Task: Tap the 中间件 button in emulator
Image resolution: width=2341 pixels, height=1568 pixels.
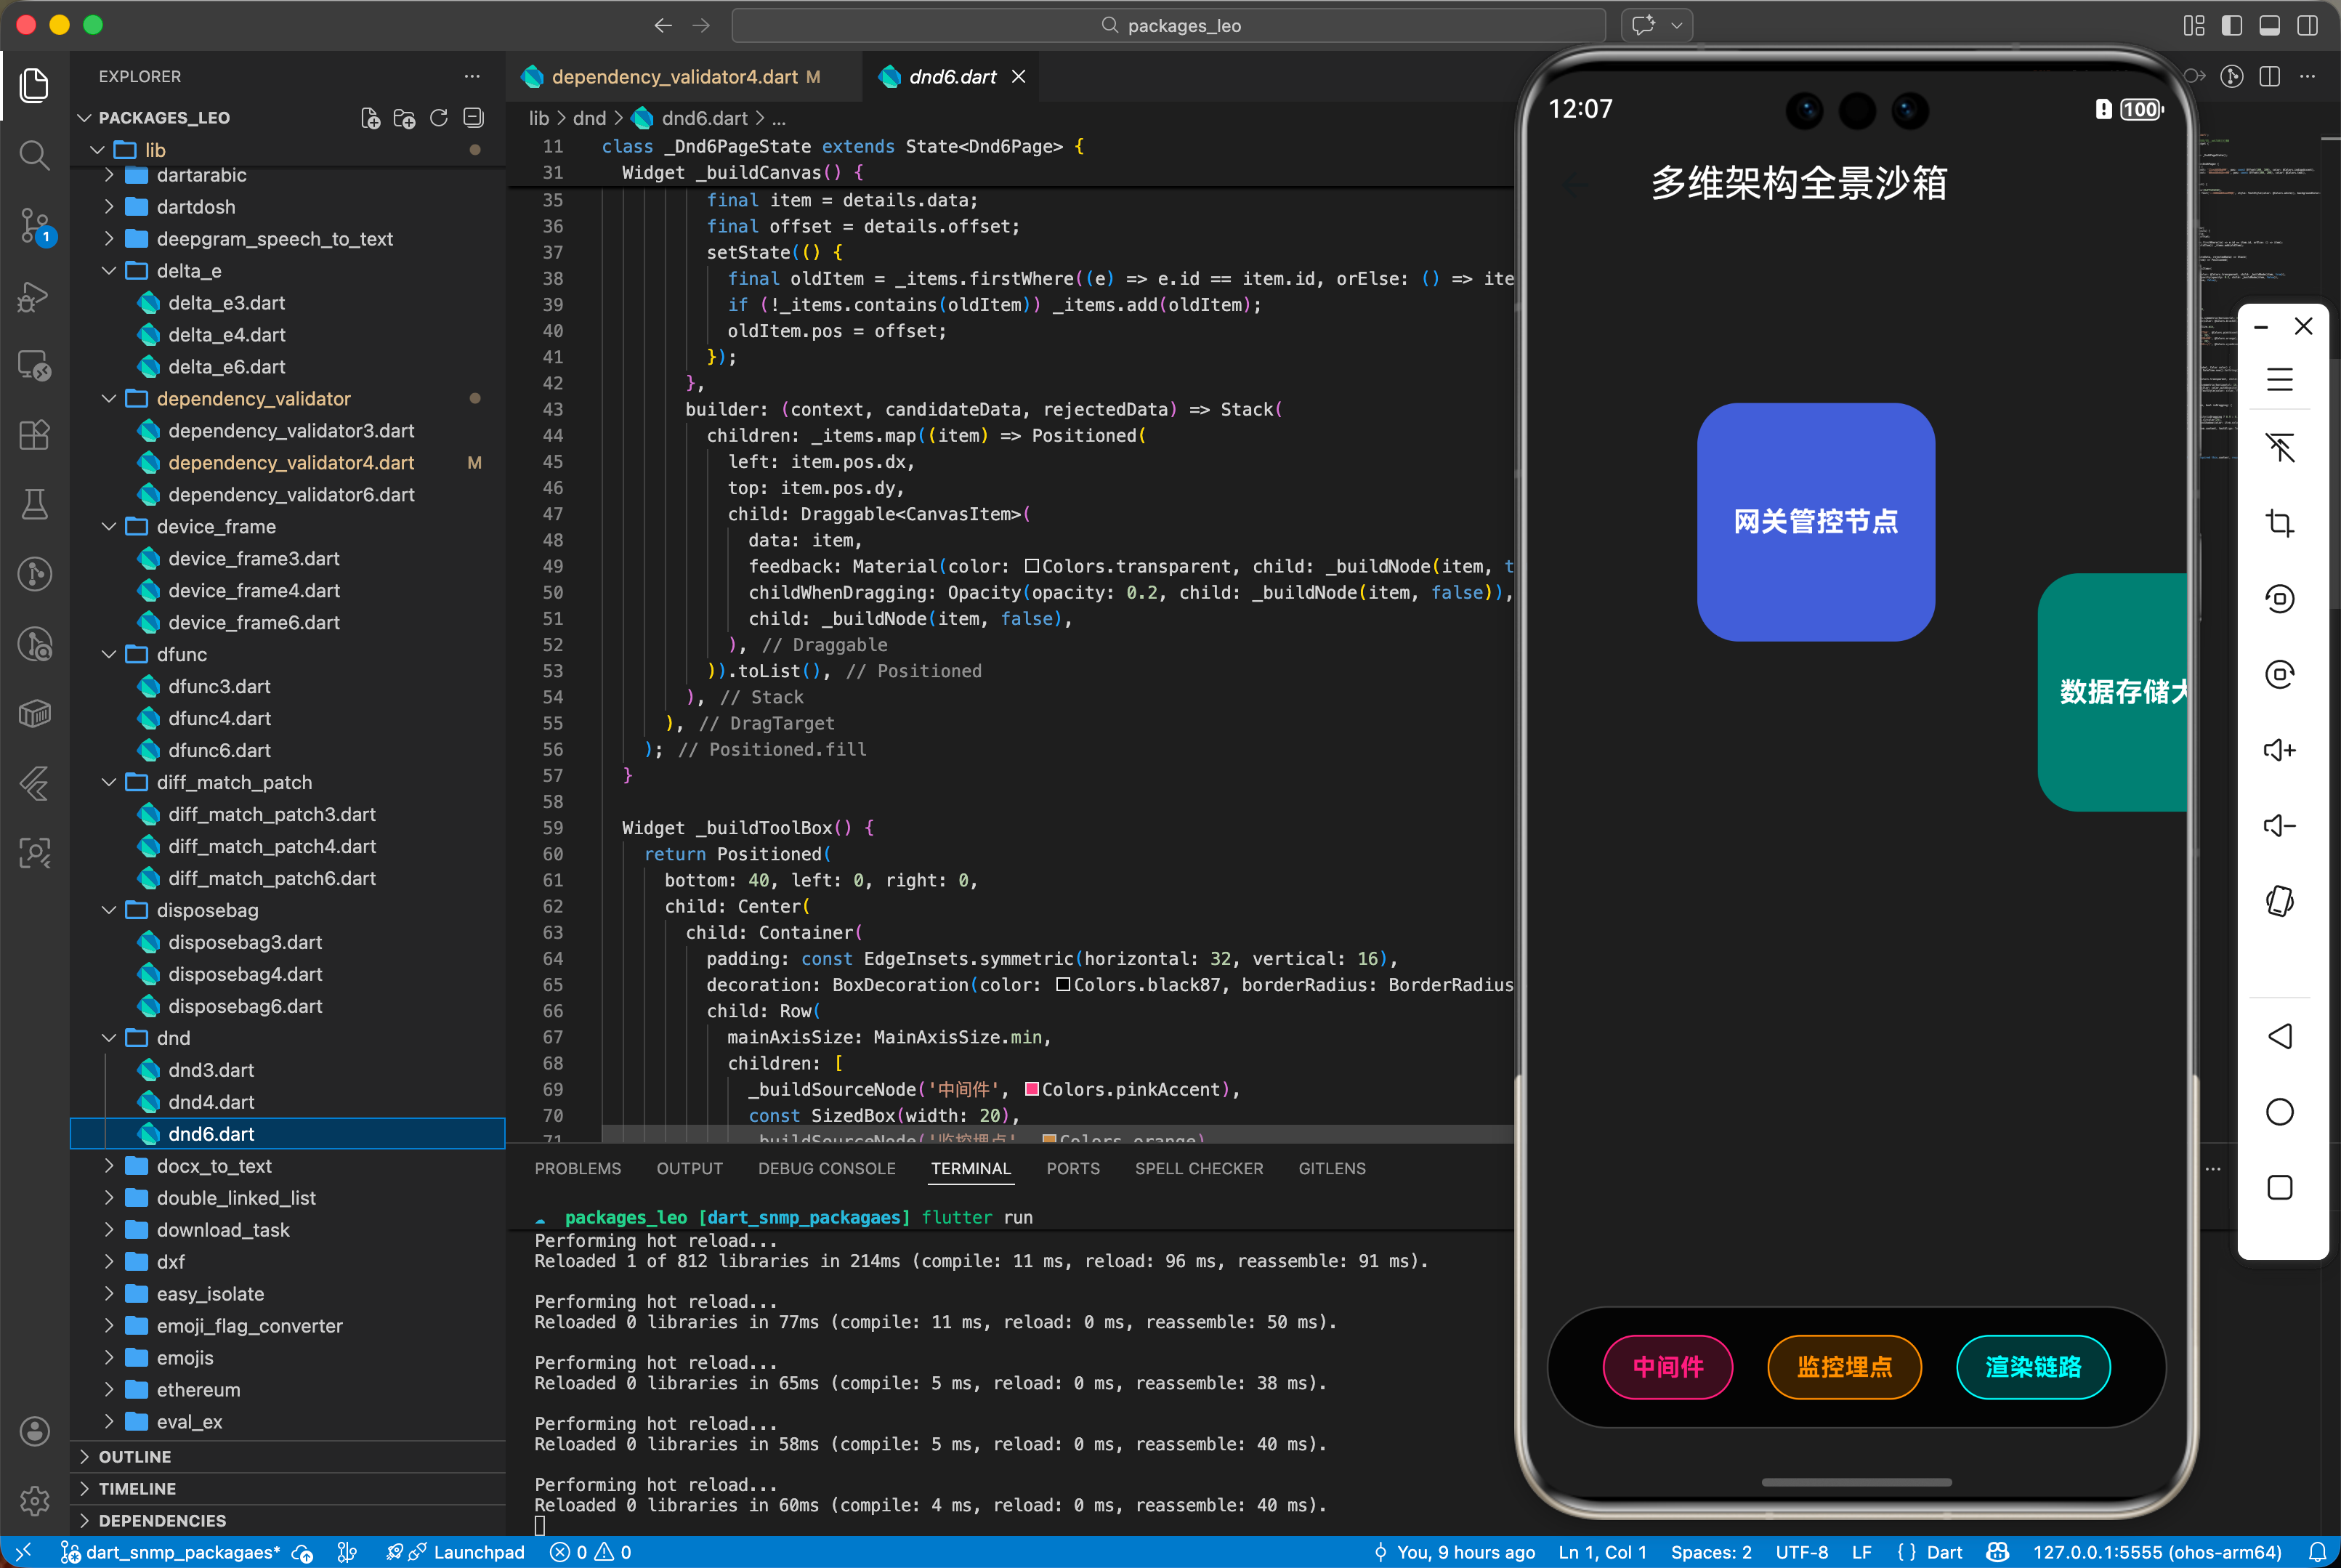Action: pos(1667,1366)
